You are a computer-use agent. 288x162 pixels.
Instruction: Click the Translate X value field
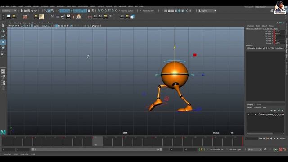coord(279,31)
